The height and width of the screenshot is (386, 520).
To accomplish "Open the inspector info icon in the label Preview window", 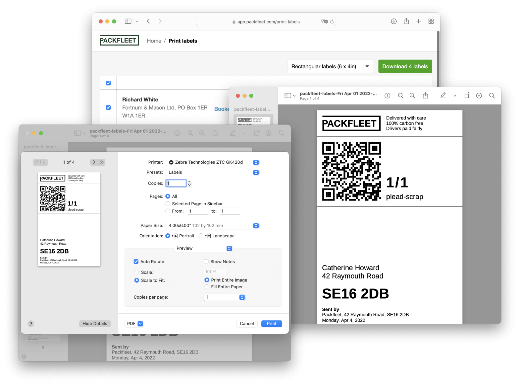I will tap(387, 96).
